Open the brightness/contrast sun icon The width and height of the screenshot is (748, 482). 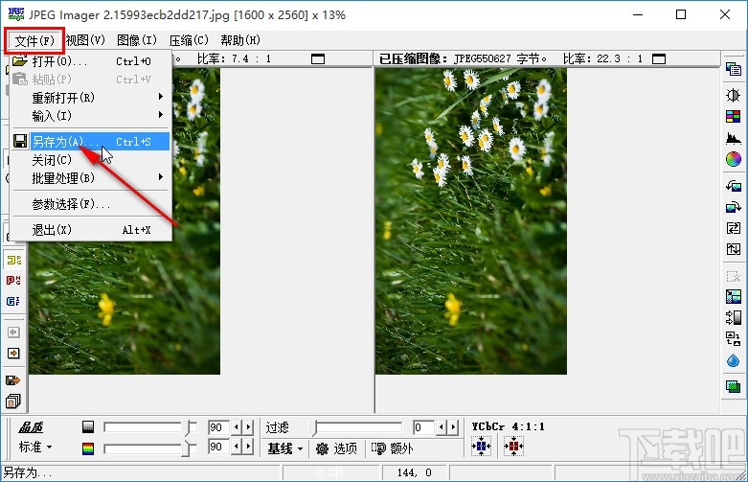(x=734, y=95)
